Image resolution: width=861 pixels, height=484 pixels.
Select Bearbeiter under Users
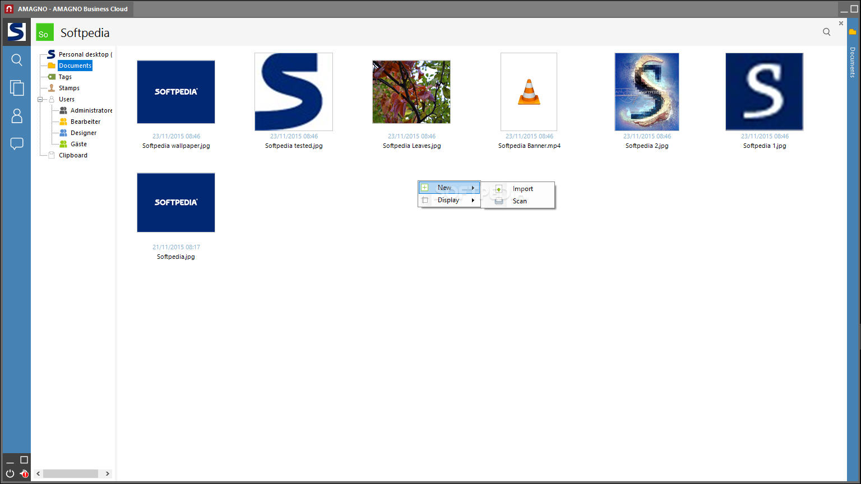pyautogui.click(x=86, y=122)
